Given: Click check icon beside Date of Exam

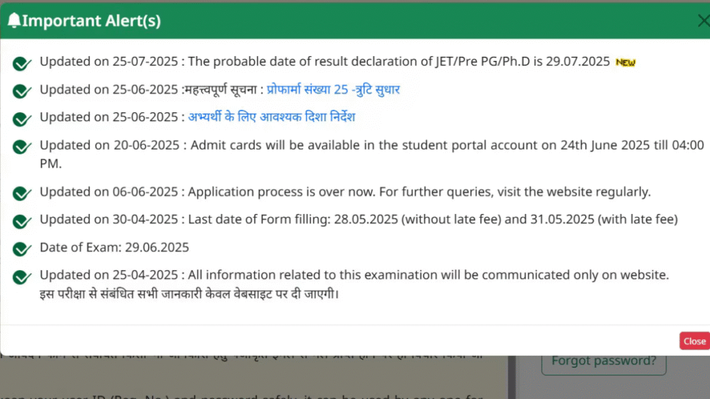Looking at the screenshot, I should [21, 249].
